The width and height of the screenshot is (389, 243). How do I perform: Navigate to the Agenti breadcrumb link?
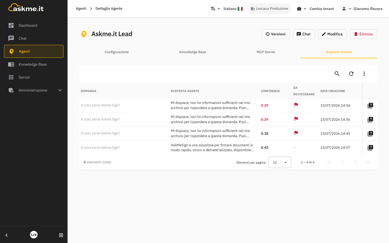(x=81, y=9)
